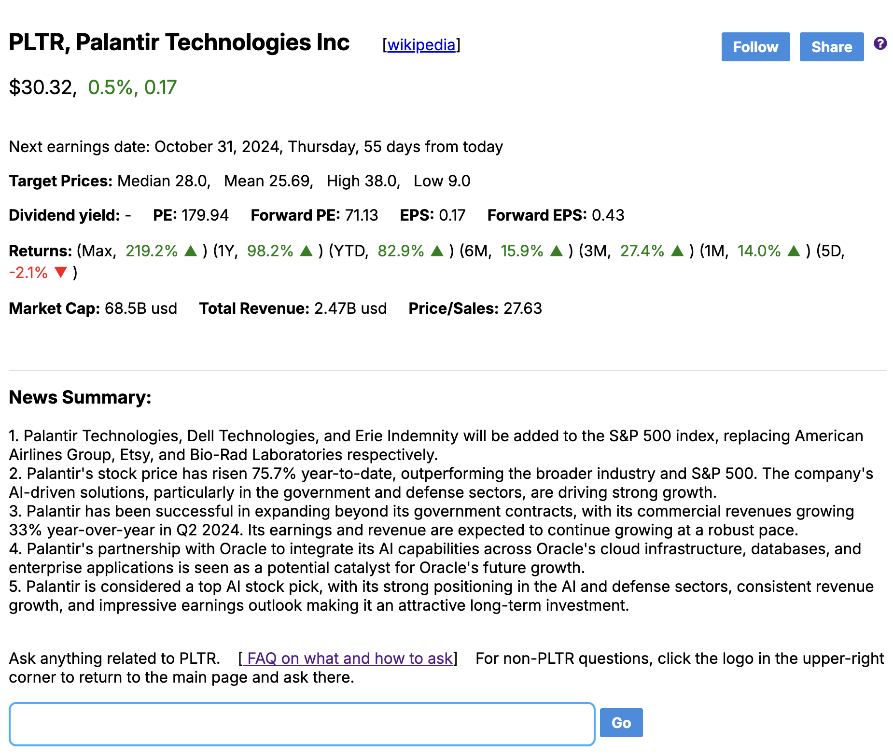Click the Market Cap 68.5B usd value
This screenshot has height=756, width=893.
(140, 308)
